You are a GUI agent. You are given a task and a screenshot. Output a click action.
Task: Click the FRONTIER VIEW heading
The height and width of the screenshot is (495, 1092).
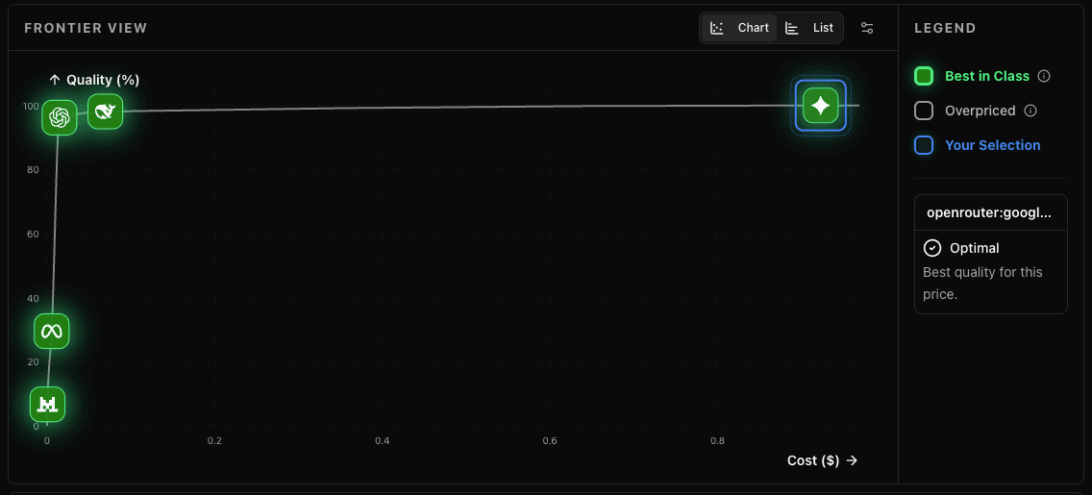(x=86, y=29)
